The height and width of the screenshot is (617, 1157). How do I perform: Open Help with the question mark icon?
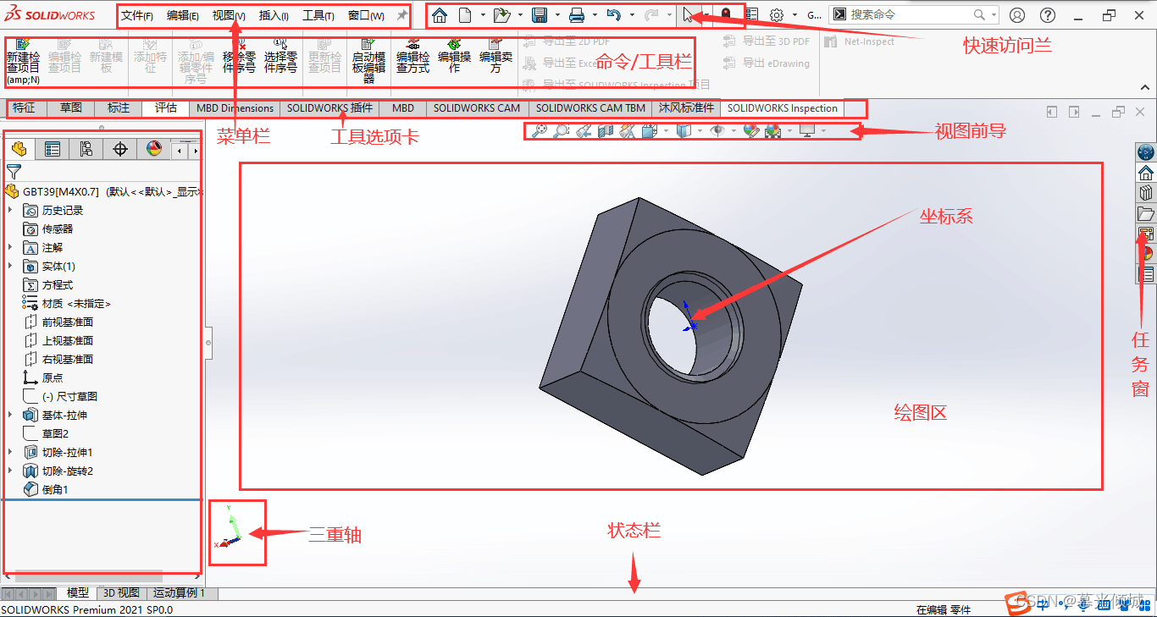(1048, 15)
